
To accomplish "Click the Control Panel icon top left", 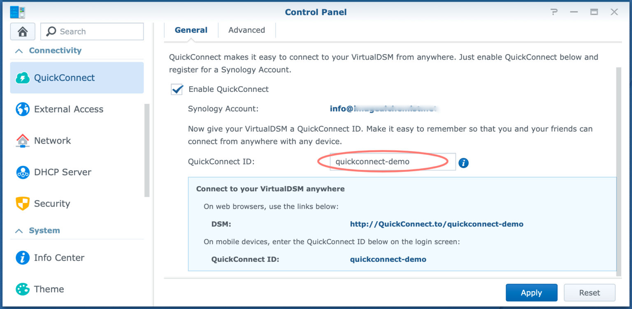I will tap(17, 12).
